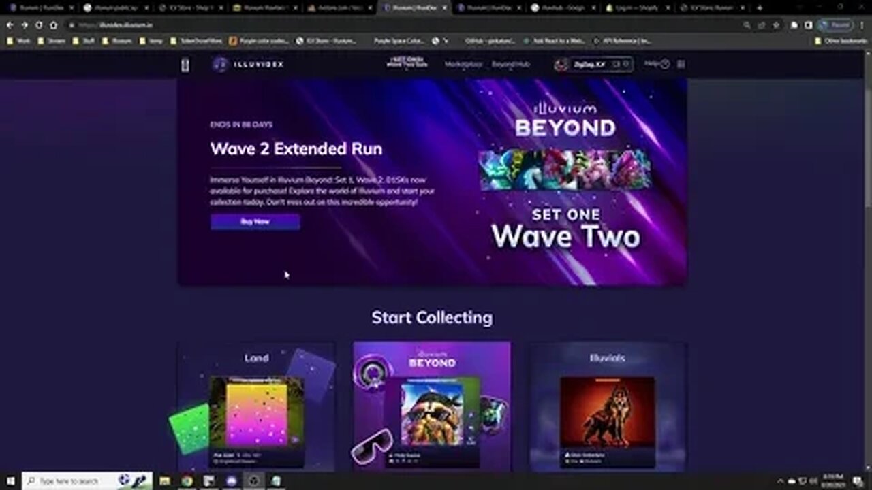The image size is (872, 490).
Task: Open the browser home page icon
Action: [53, 25]
